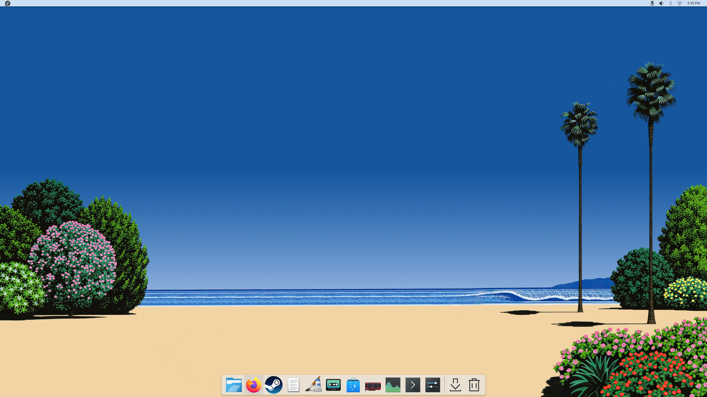This screenshot has height=397, width=707.
Task: Open the volume speaker tray control
Action: (661, 3)
